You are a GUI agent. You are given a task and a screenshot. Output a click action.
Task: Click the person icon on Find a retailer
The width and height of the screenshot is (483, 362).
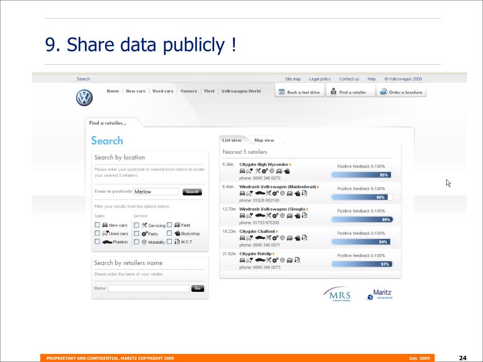click(x=333, y=91)
